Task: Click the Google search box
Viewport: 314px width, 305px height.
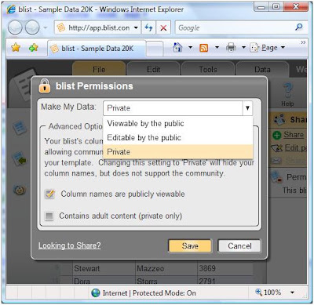Action: tap(234, 27)
